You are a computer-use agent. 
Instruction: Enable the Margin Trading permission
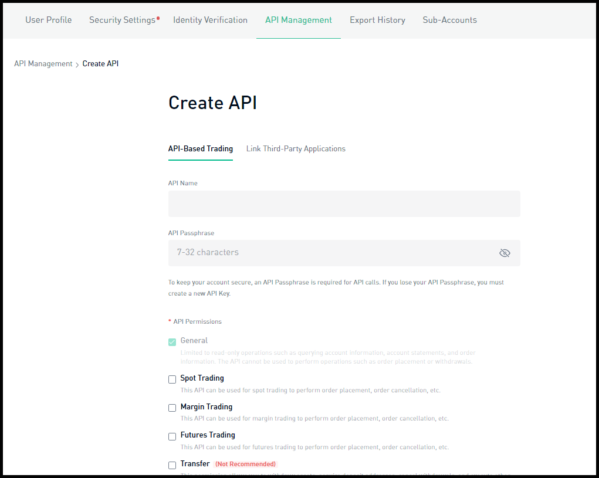coord(172,408)
